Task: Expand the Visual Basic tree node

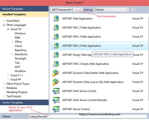Action: [4, 21]
